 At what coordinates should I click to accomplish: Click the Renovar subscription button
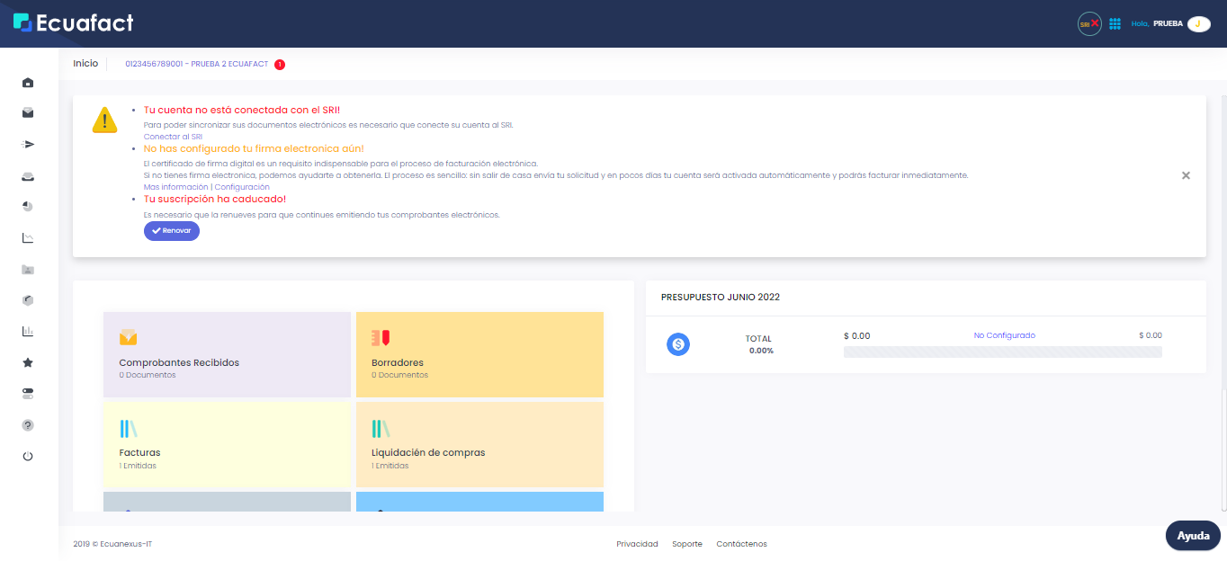click(x=171, y=231)
